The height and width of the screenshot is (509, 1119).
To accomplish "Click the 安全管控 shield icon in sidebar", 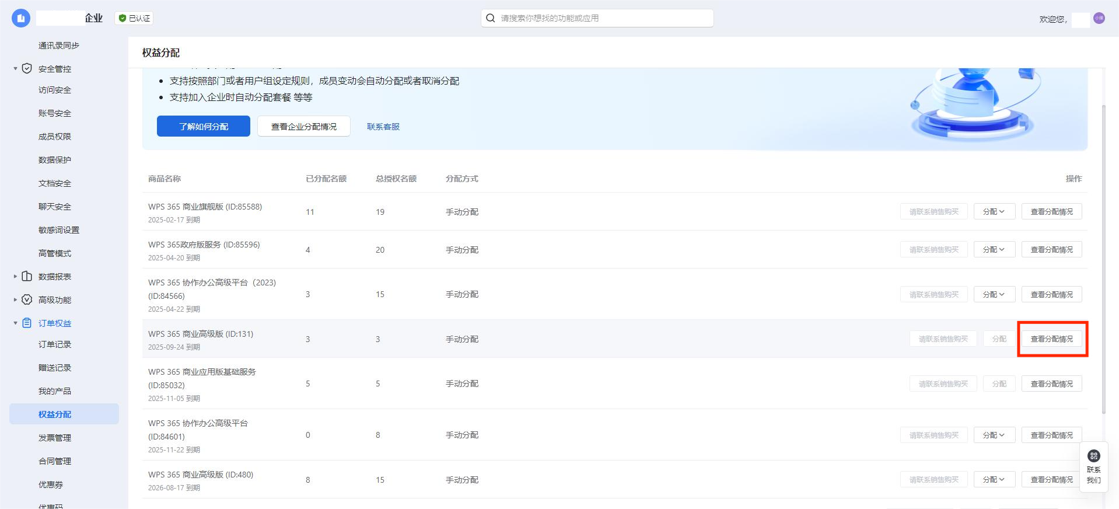I will point(27,68).
